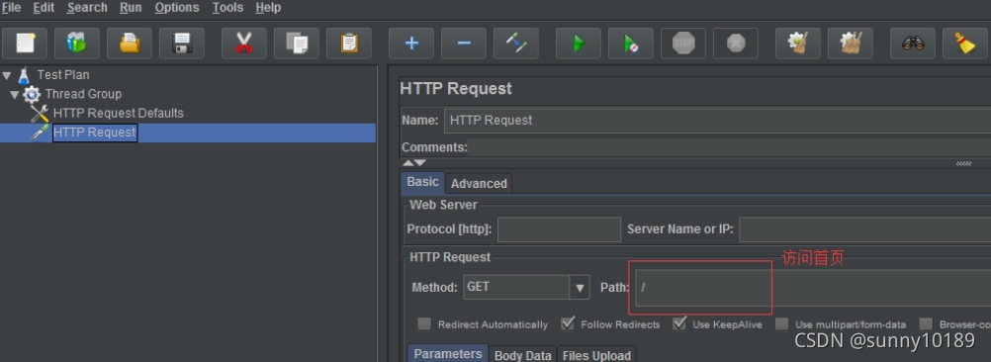Image resolution: width=991 pixels, height=362 pixels.
Task: Open the Search menu
Action: coord(87,8)
